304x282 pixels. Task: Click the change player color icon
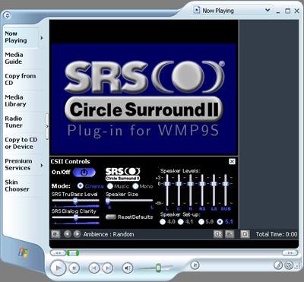coord(278,265)
